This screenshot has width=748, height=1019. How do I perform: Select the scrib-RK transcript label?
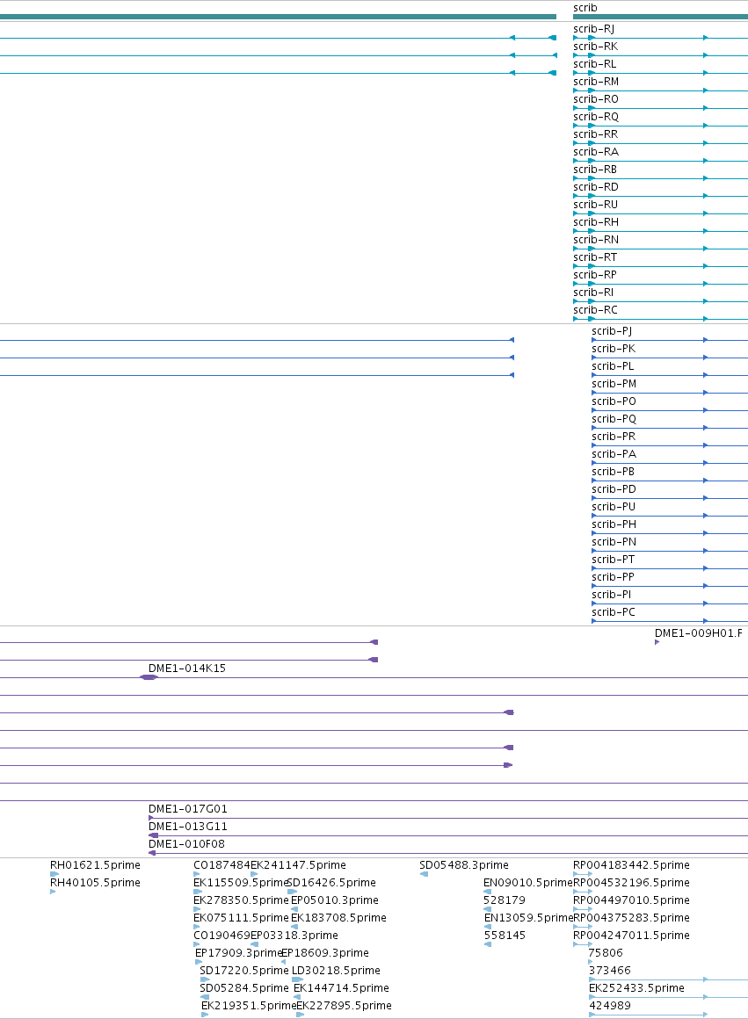click(x=595, y=47)
